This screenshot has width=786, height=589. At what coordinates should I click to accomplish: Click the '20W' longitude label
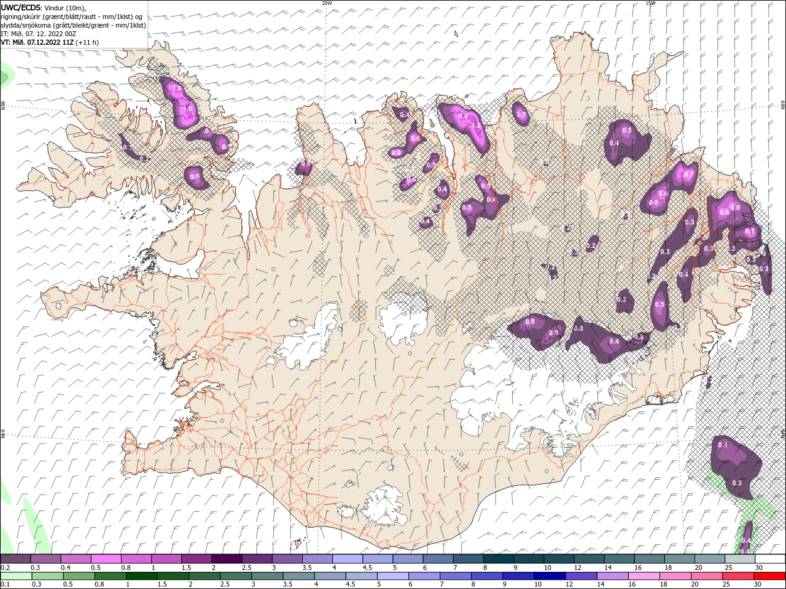(x=327, y=3)
